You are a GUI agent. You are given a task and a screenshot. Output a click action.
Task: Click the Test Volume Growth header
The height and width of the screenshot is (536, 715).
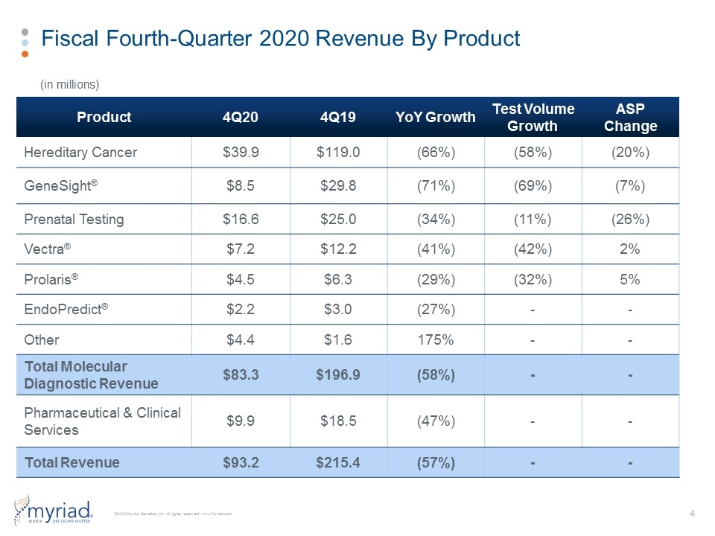[533, 117]
